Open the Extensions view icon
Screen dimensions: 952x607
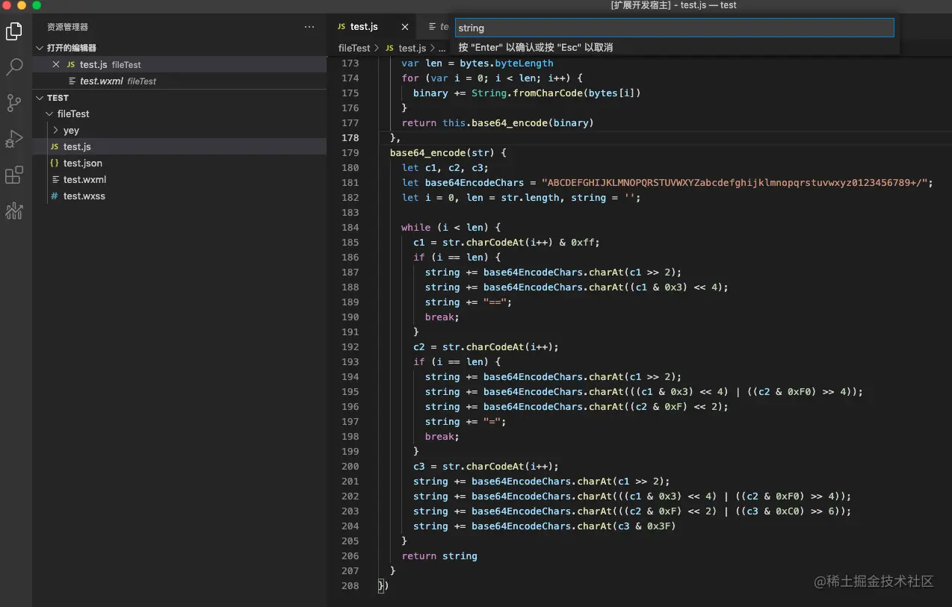14,175
